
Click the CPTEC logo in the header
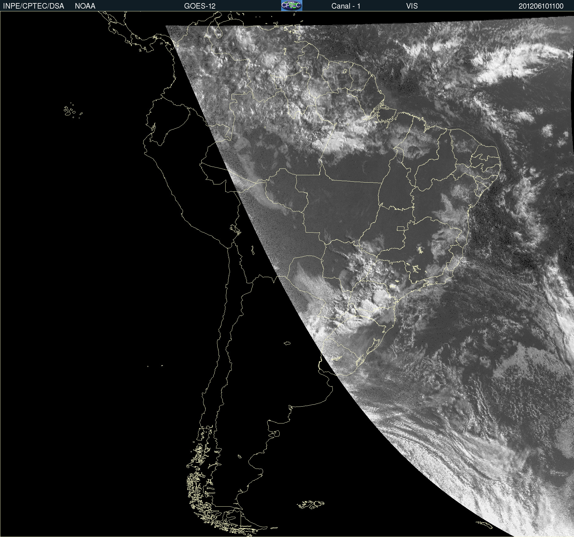pos(292,6)
